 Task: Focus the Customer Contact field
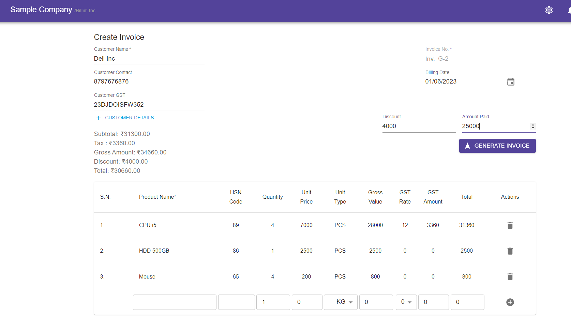coord(149,81)
